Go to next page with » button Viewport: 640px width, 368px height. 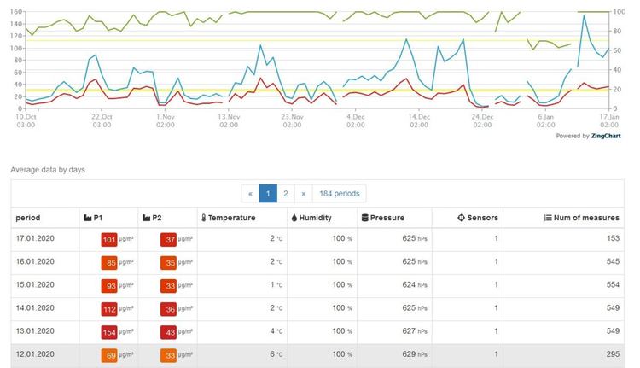(303, 193)
